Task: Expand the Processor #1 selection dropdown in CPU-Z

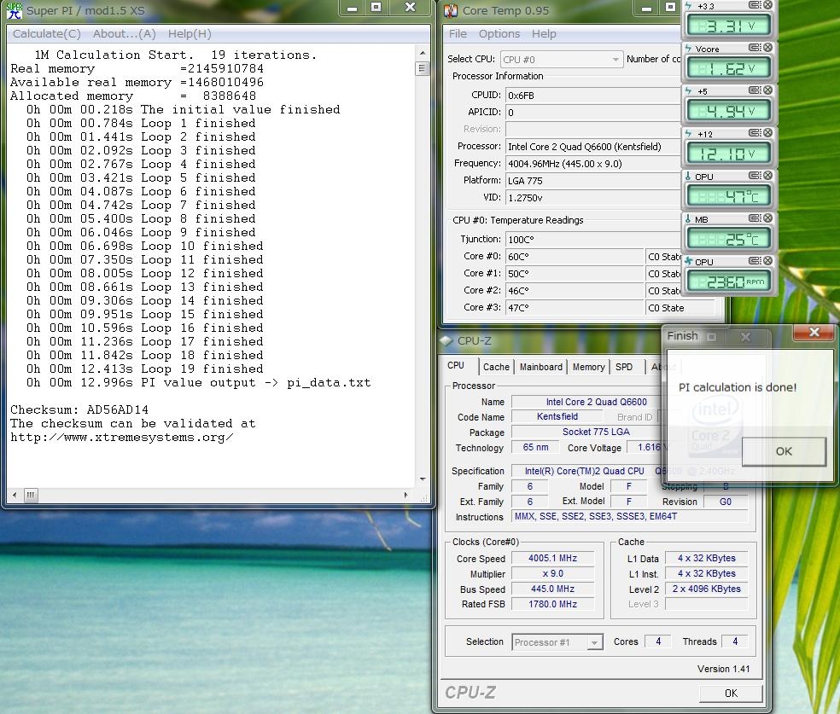Action: pyautogui.click(x=557, y=641)
